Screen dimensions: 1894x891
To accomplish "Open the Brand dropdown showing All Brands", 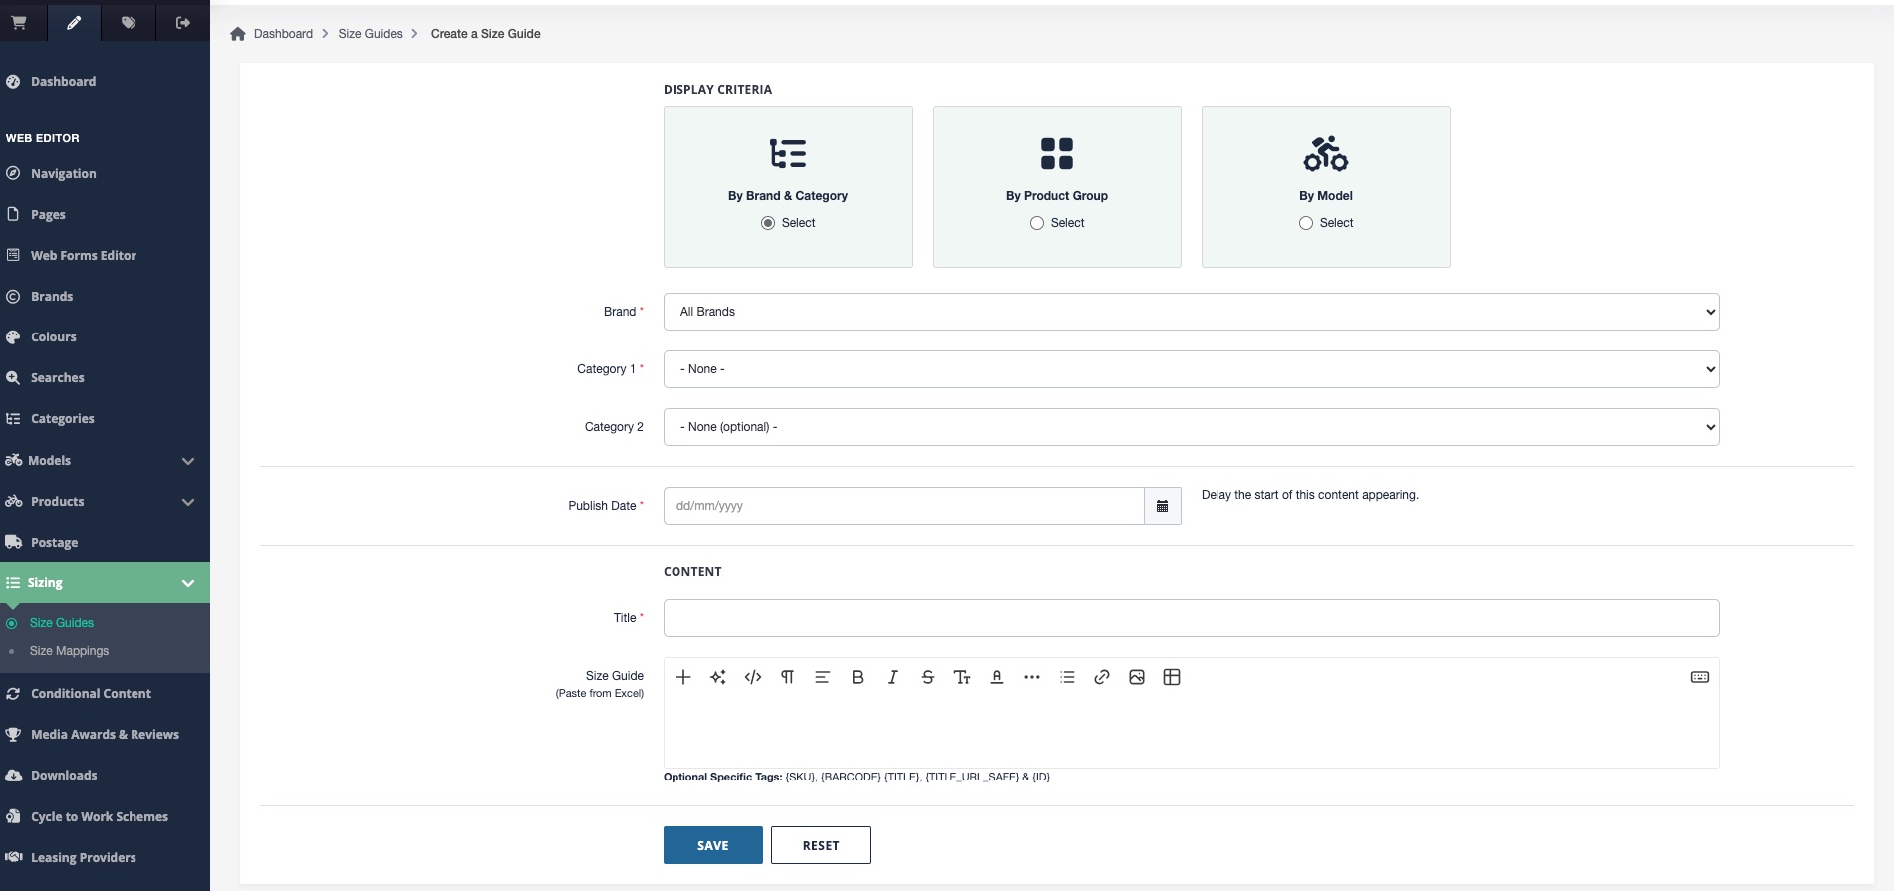I will 1191,312.
